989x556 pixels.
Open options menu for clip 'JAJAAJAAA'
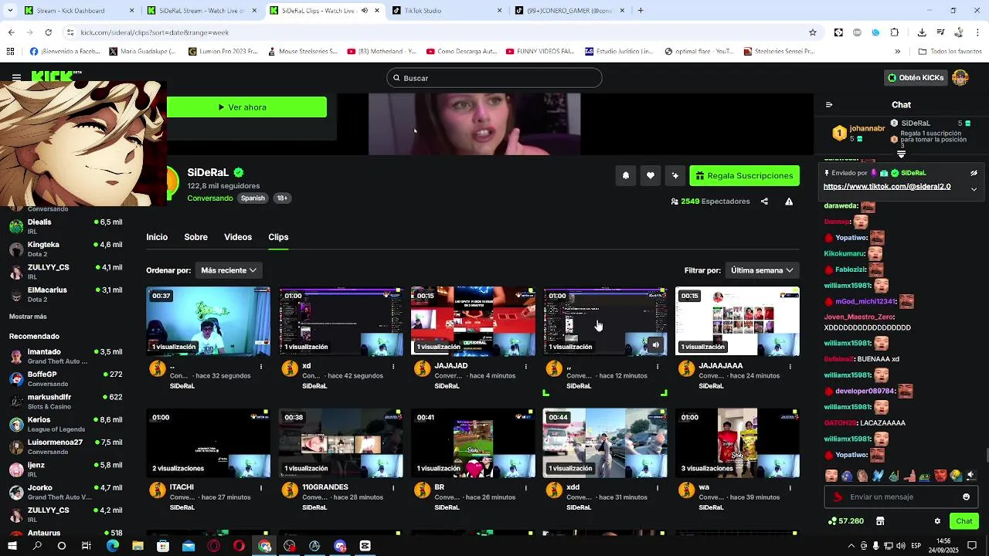(x=790, y=367)
